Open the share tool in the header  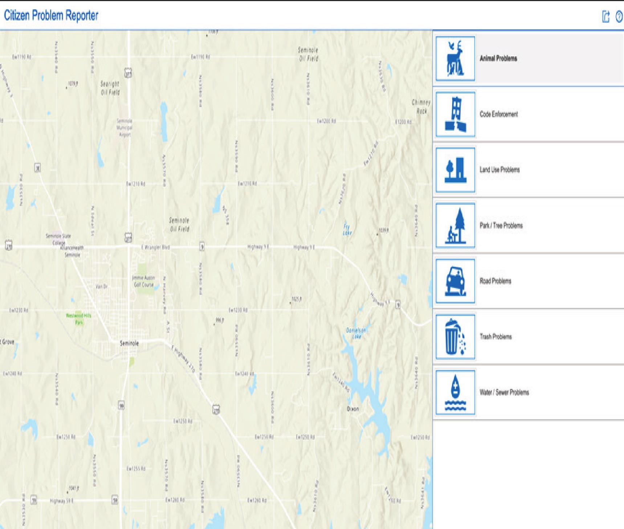(605, 16)
